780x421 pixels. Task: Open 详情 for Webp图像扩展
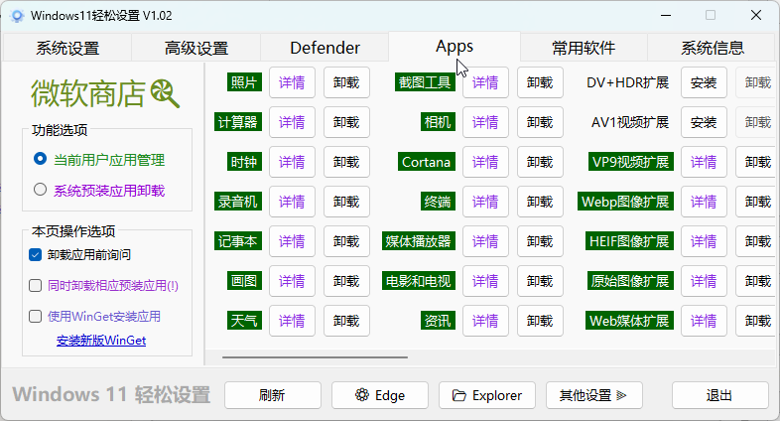[x=704, y=202]
